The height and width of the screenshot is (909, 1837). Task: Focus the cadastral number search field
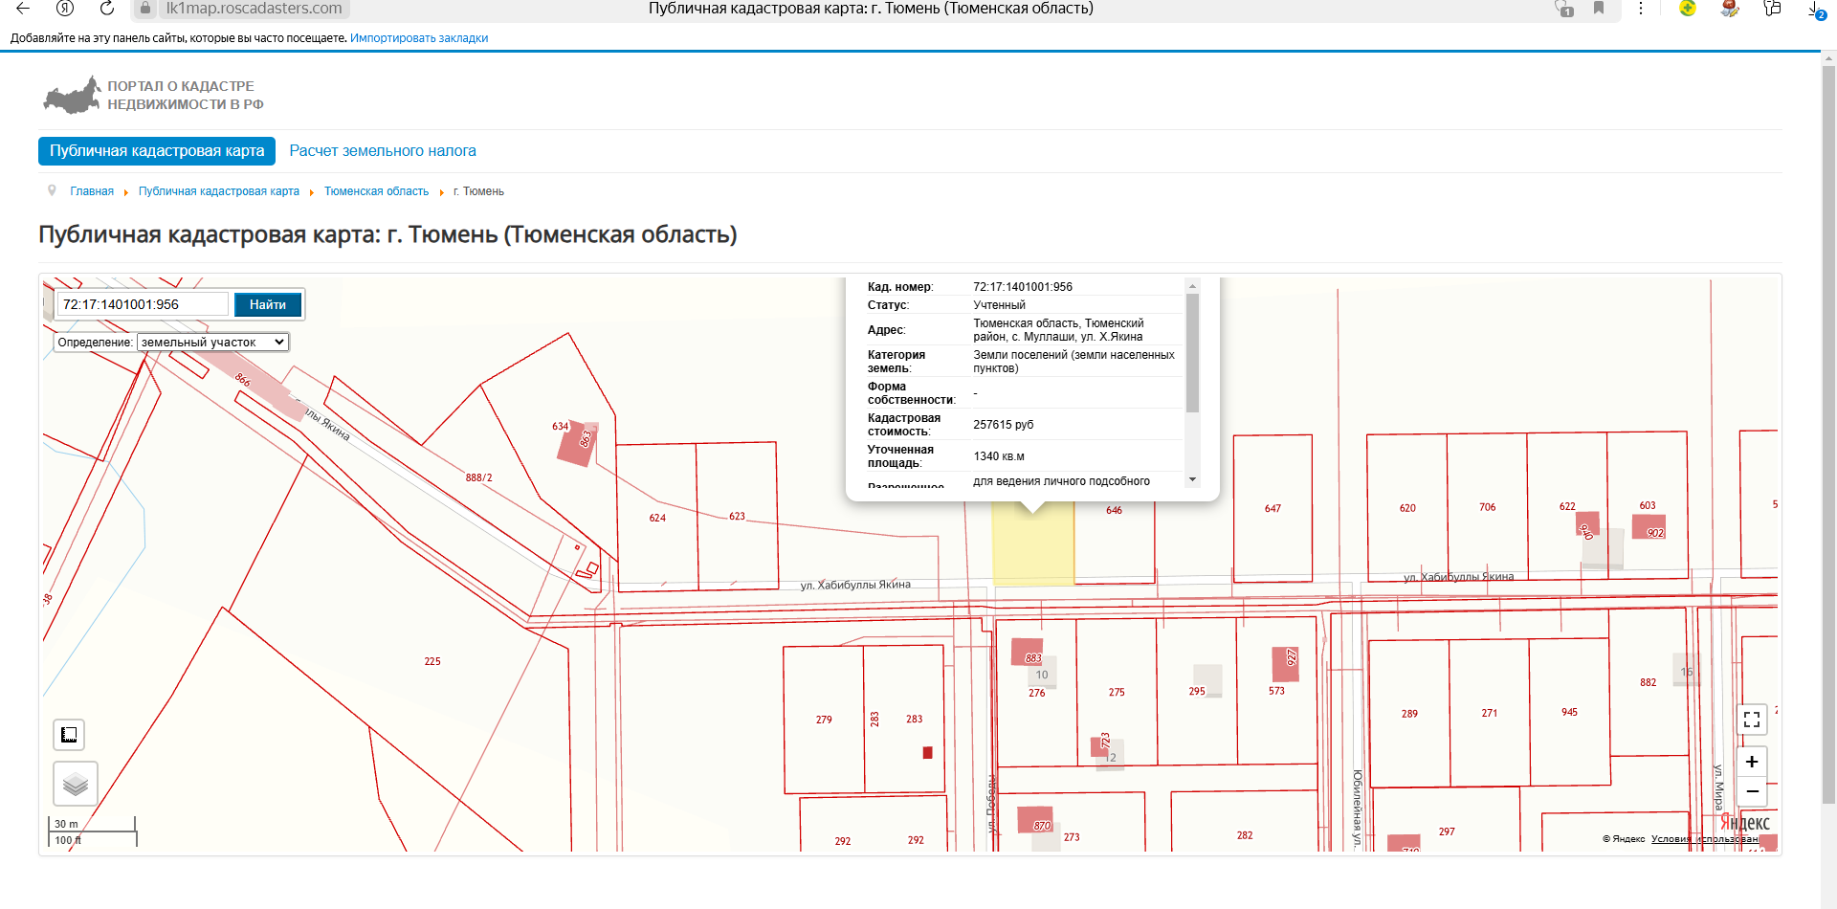[144, 304]
